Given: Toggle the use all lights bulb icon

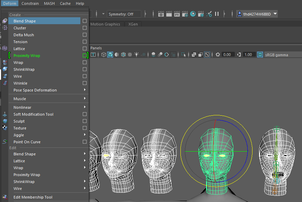Looking at the screenshot, I should [137, 55].
